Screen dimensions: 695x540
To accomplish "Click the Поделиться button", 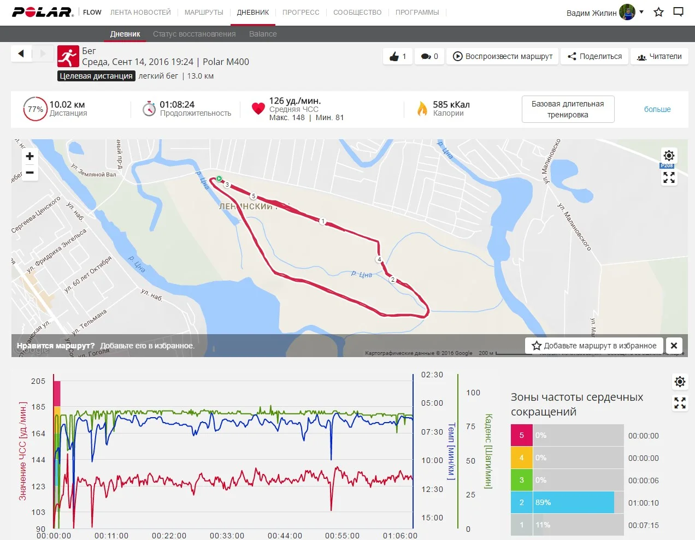I will tap(594, 56).
